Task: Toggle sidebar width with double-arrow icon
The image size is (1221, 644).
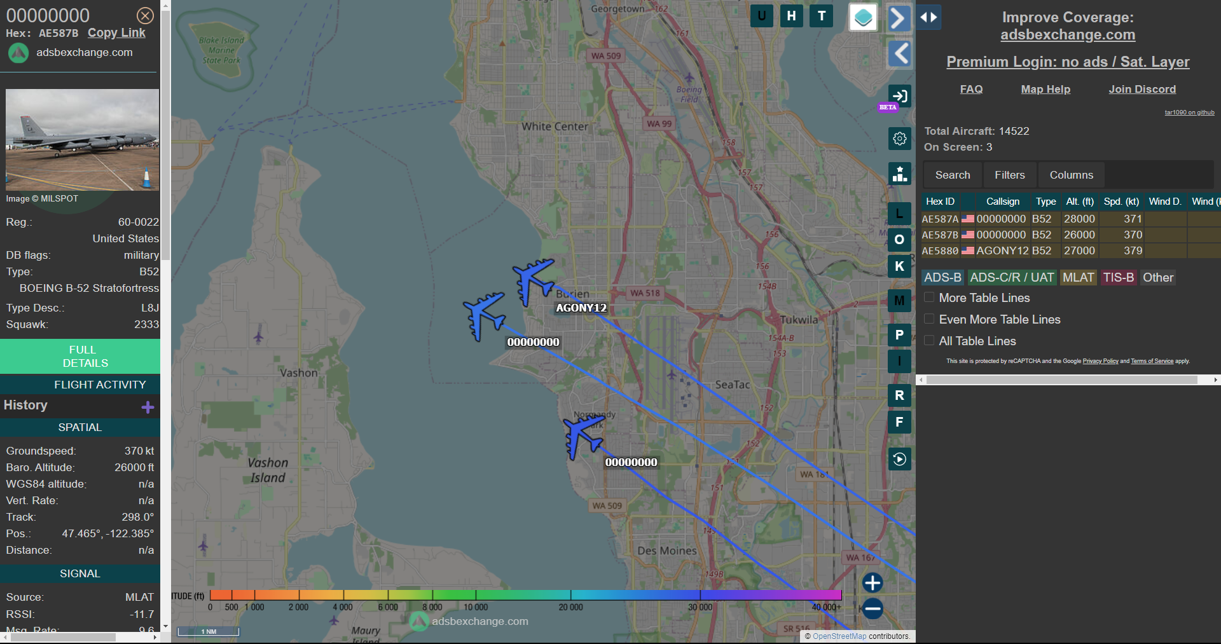Action: tap(928, 17)
